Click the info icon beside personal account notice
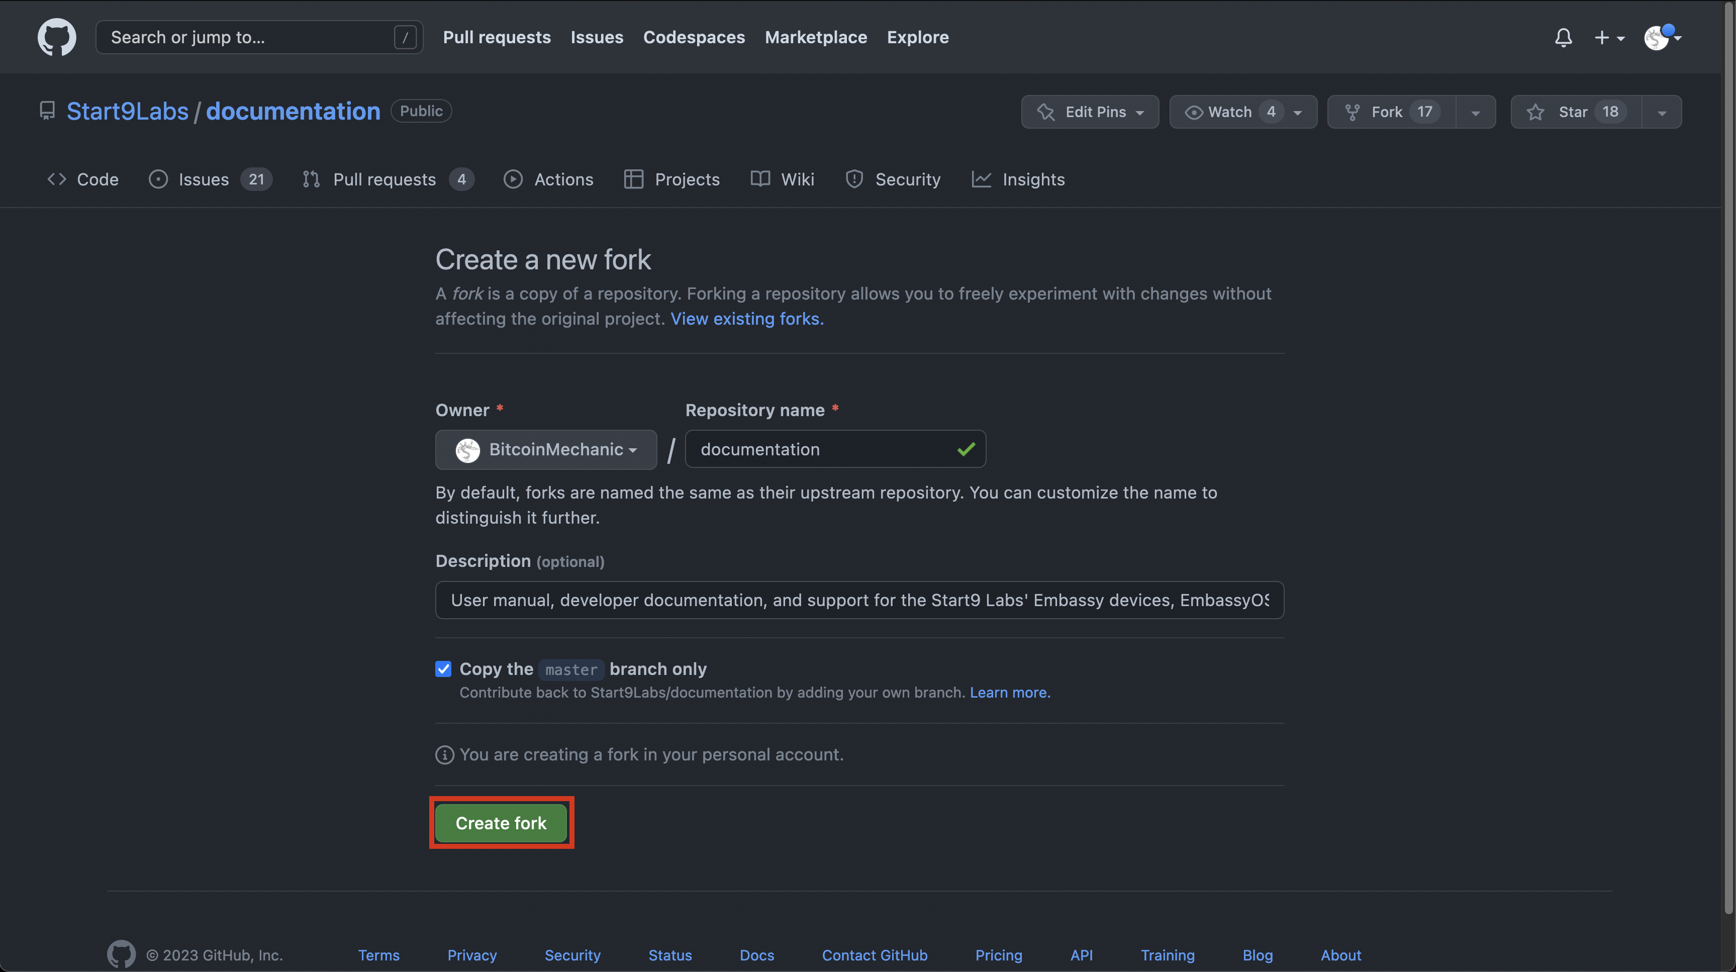The image size is (1736, 972). coord(444,755)
